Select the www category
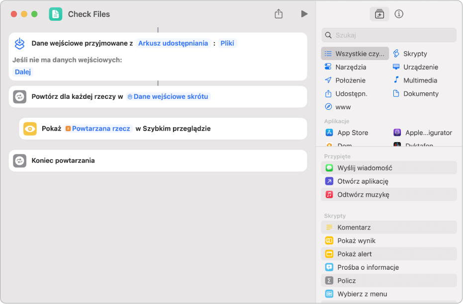463x304 pixels. click(x=343, y=107)
